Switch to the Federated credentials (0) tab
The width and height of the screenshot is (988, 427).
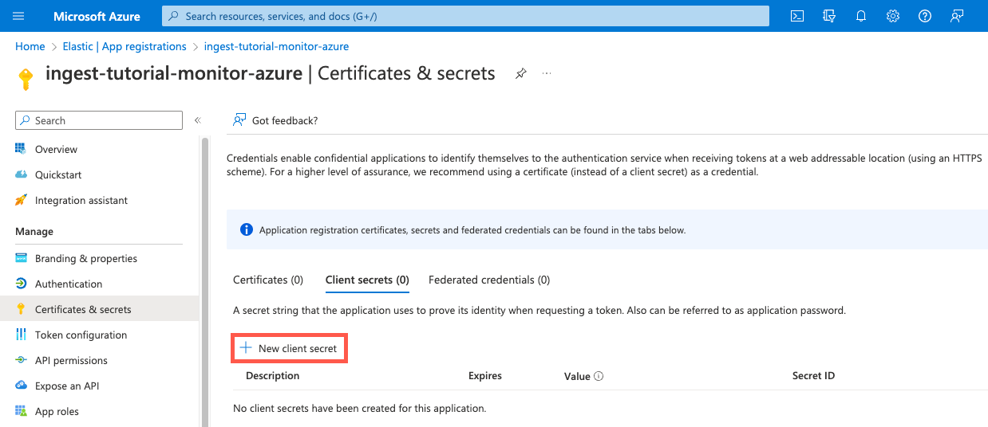coord(488,280)
